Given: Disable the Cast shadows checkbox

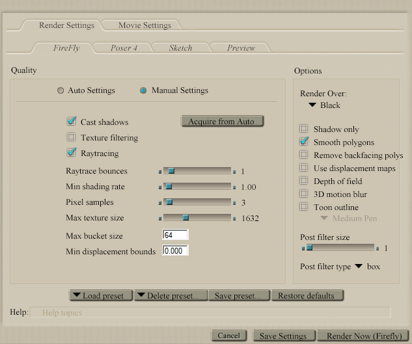Looking at the screenshot, I should (72, 122).
